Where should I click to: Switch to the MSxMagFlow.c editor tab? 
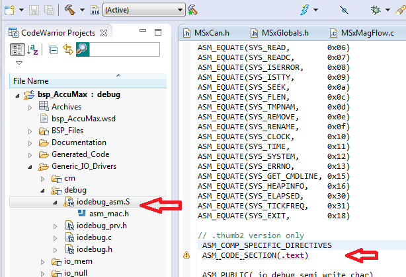[362, 33]
